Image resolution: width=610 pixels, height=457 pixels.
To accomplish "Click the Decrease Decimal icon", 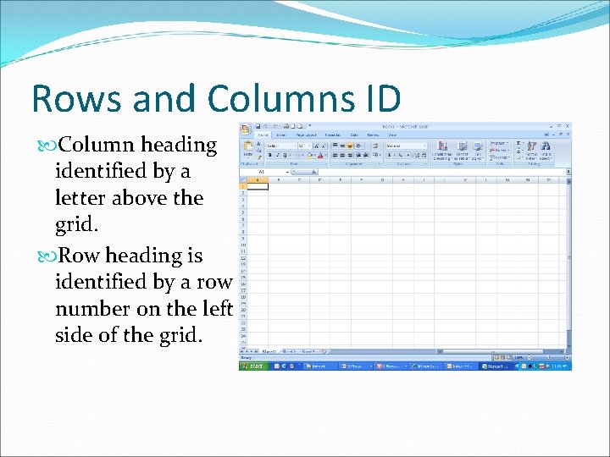I will click(x=424, y=155).
